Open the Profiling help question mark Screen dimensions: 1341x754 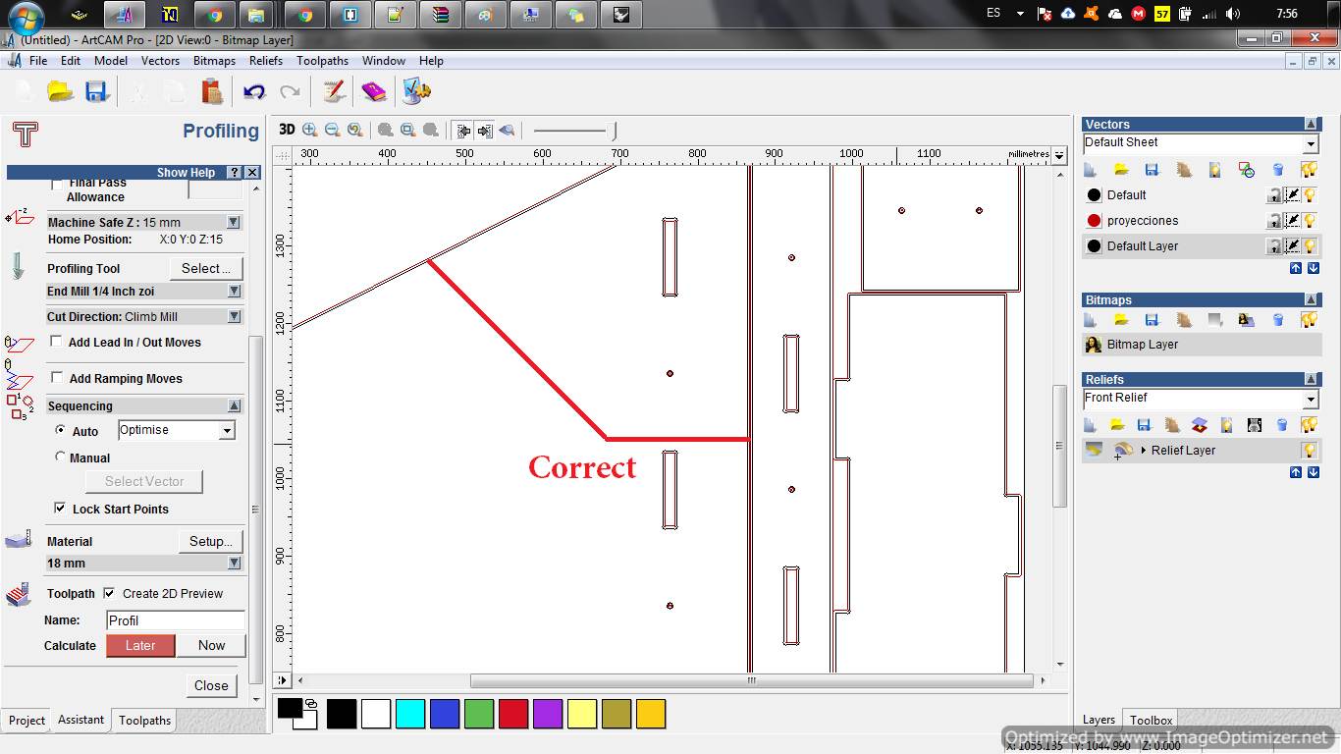pos(234,172)
